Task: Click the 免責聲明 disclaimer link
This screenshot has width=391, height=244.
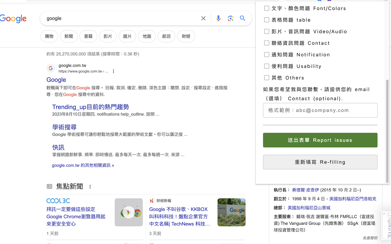Action: (x=370, y=238)
